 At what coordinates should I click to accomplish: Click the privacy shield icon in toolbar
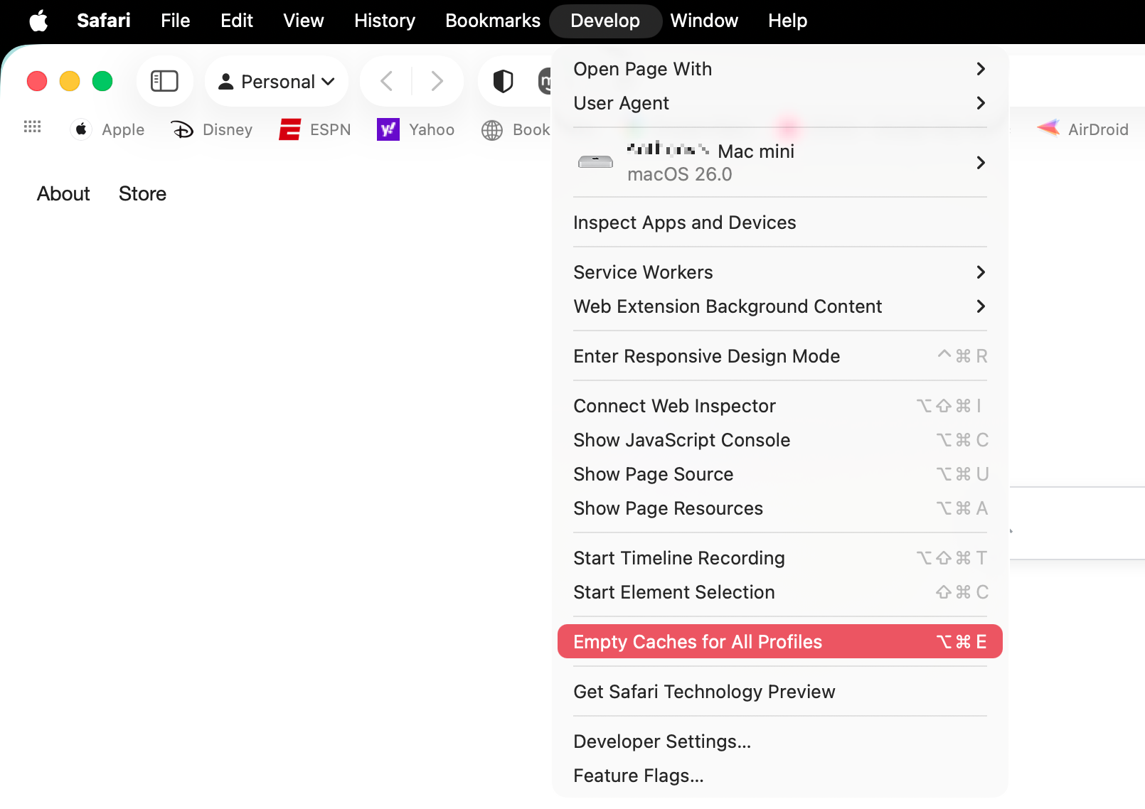(x=503, y=81)
